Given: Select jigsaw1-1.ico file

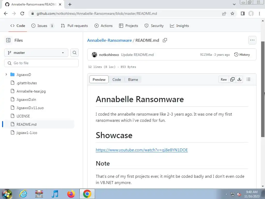Looking at the screenshot, I should click(27, 133).
